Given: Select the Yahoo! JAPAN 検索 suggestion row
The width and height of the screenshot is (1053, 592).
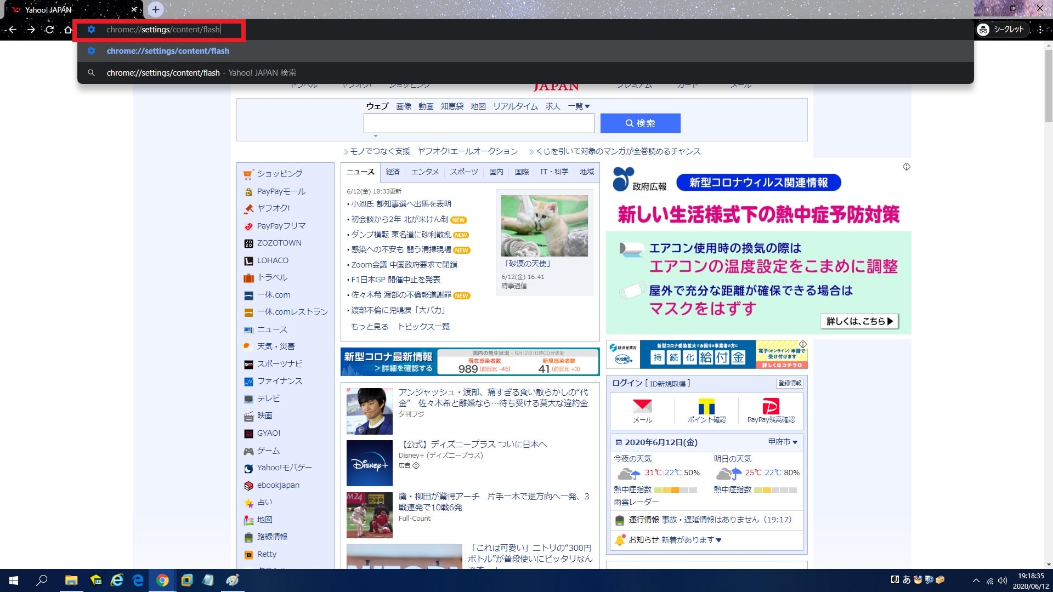Looking at the screenshot, I should click(x=525, y=73).
